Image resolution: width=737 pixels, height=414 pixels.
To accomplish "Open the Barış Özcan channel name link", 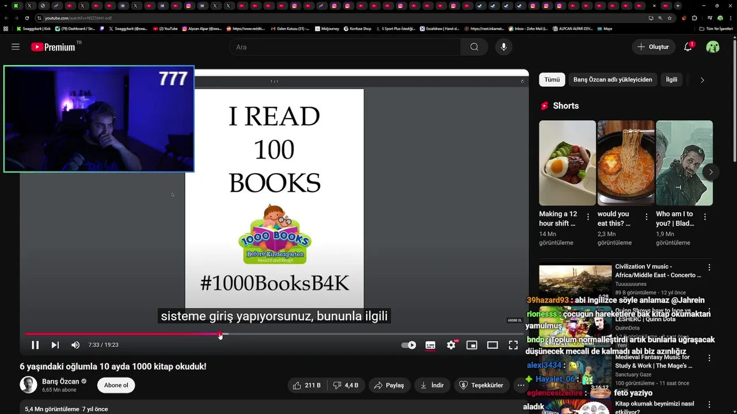I will tap(60, 381).
